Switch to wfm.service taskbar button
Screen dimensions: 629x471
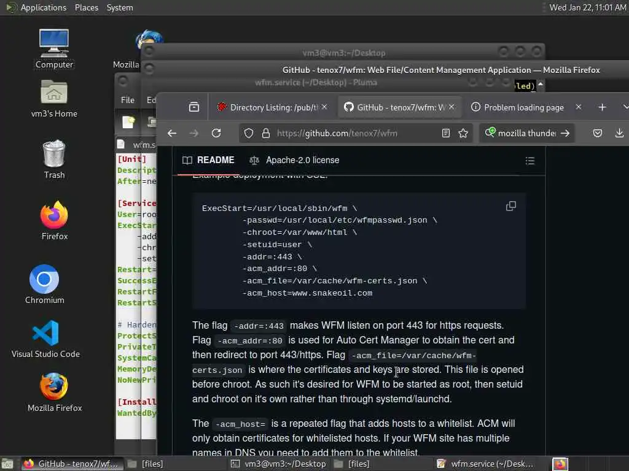coord(486,464)
